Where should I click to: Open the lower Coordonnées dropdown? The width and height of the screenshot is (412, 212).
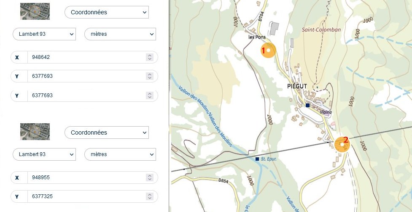point(107,132)
